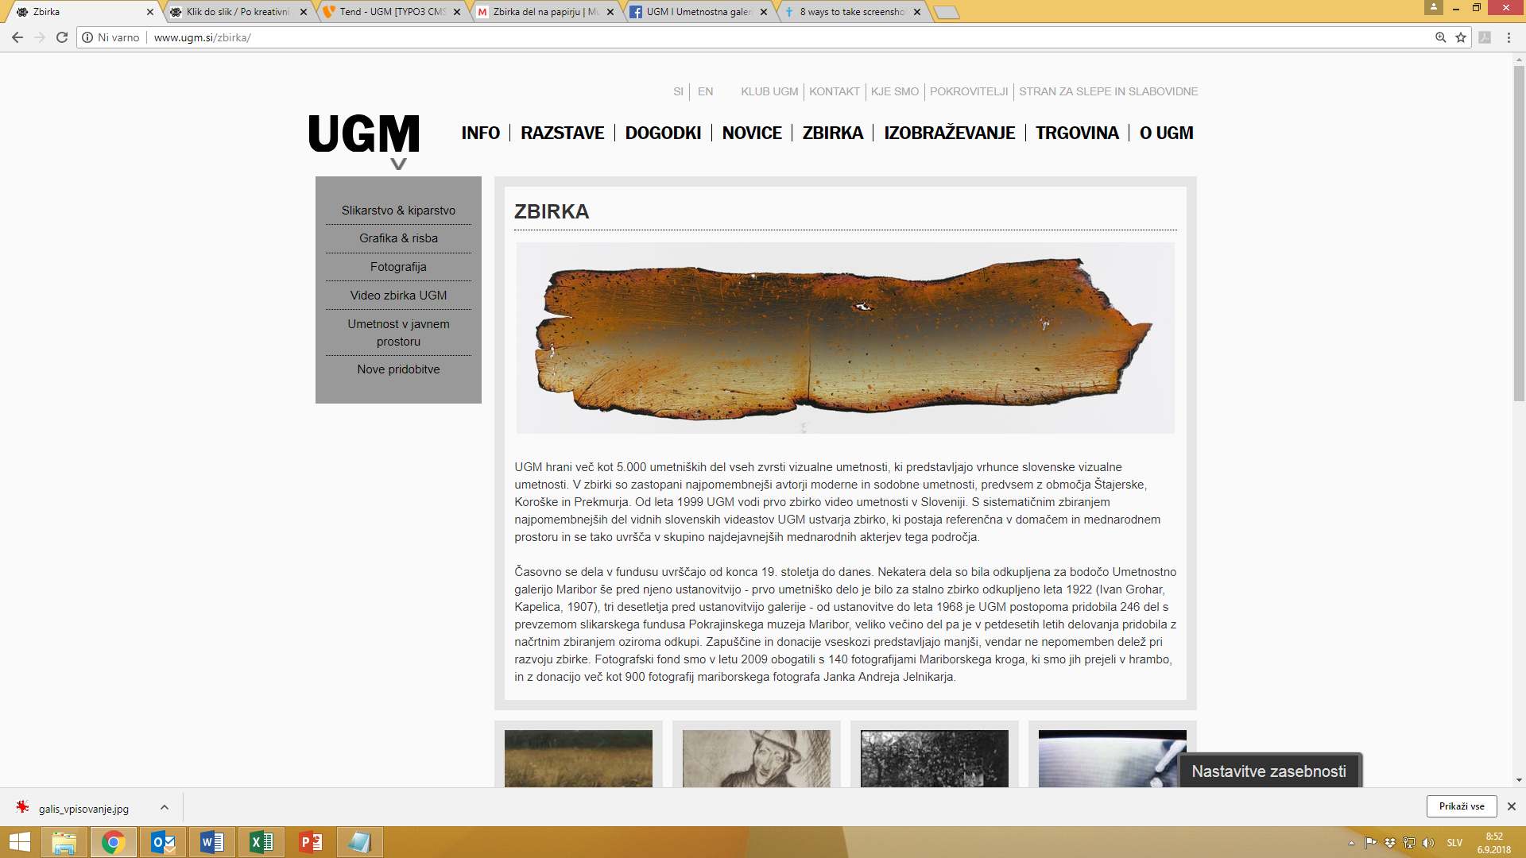This screenshot has width=1526, height=858.
Task: Select Grafika & risba in sidebar
Action: click(x=398, y=238)
